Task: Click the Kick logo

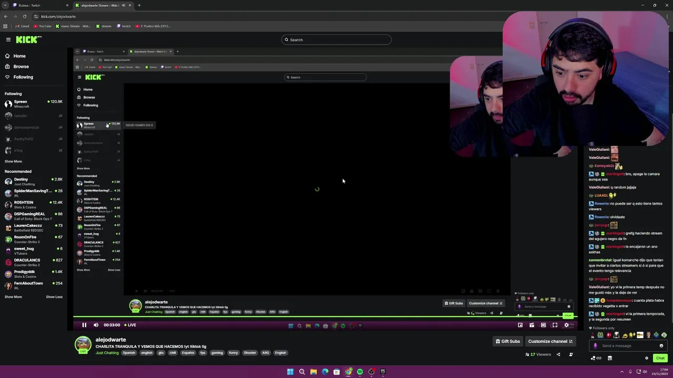Action: pyautogui.click(x=28, y=39)
